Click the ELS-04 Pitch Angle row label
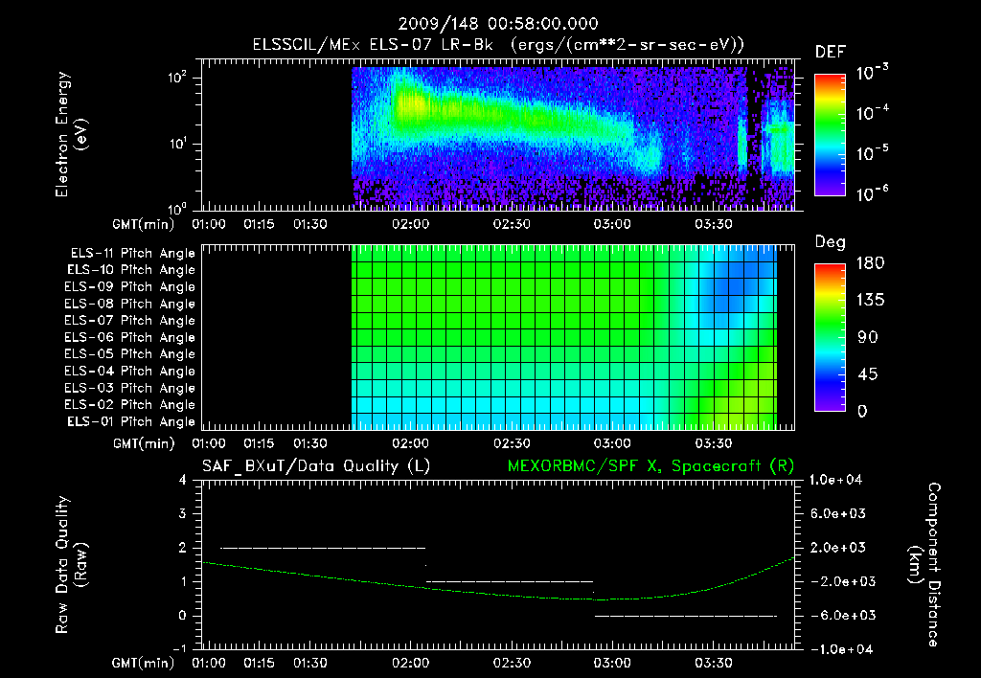The height and width of the screenshot is (678, 981). (130, 372)
